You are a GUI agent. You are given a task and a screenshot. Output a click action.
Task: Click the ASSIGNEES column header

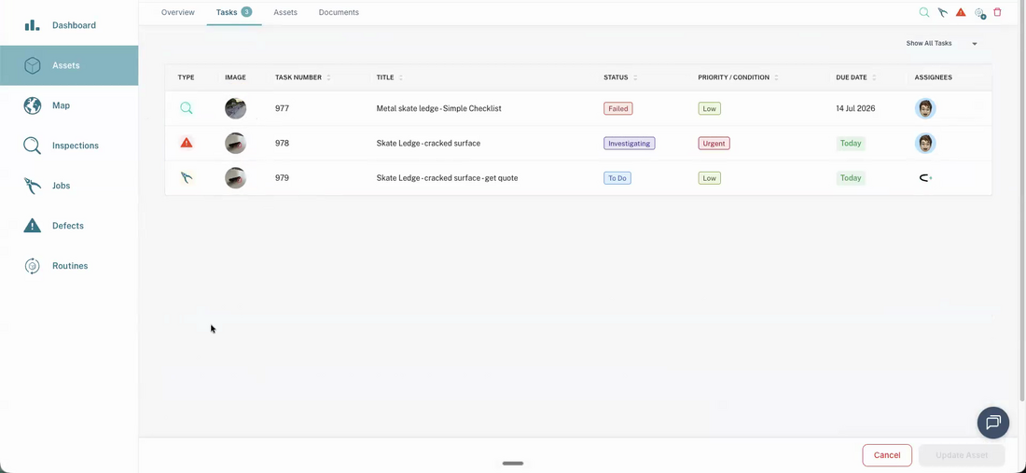point(933,77)
